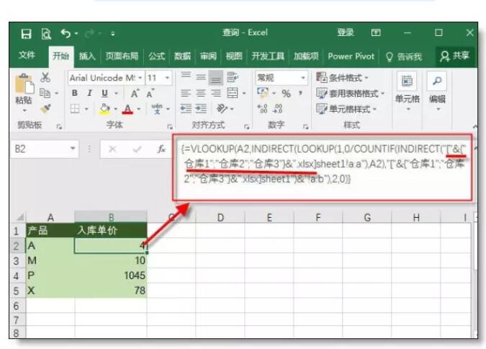The image size is (486, 349).
Task: Open the ribbon display options icon
Action: coord(376,32)
